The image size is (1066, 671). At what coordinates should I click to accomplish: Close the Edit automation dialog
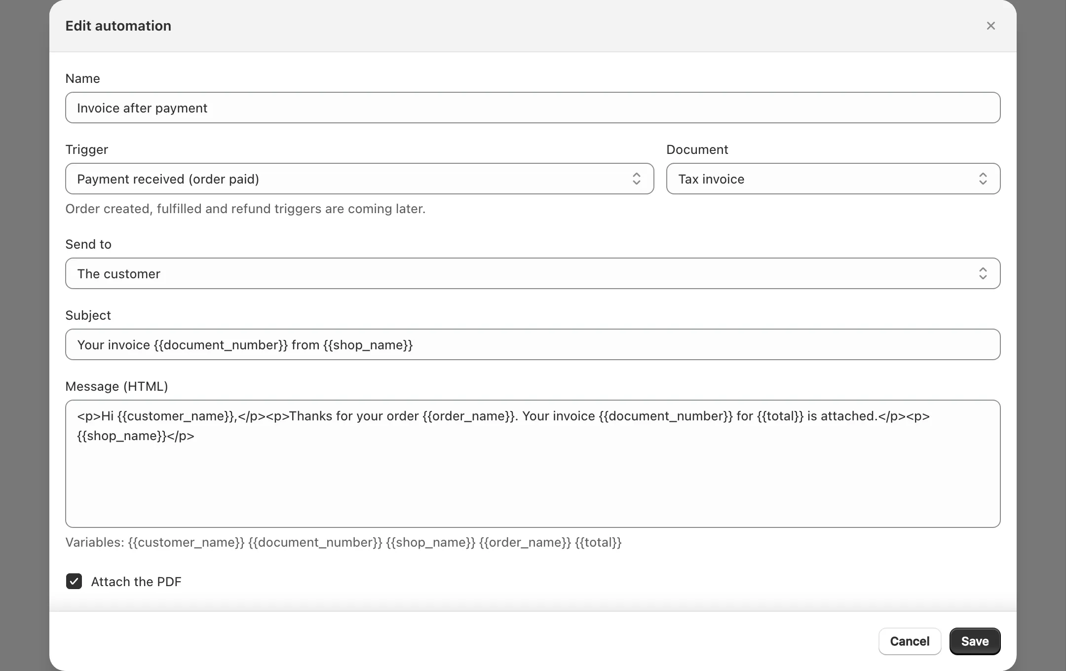(x=990, y=26)
